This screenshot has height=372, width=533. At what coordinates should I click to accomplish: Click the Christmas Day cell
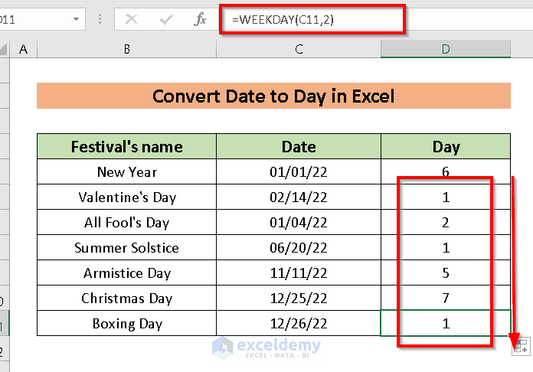click(126, 299)
